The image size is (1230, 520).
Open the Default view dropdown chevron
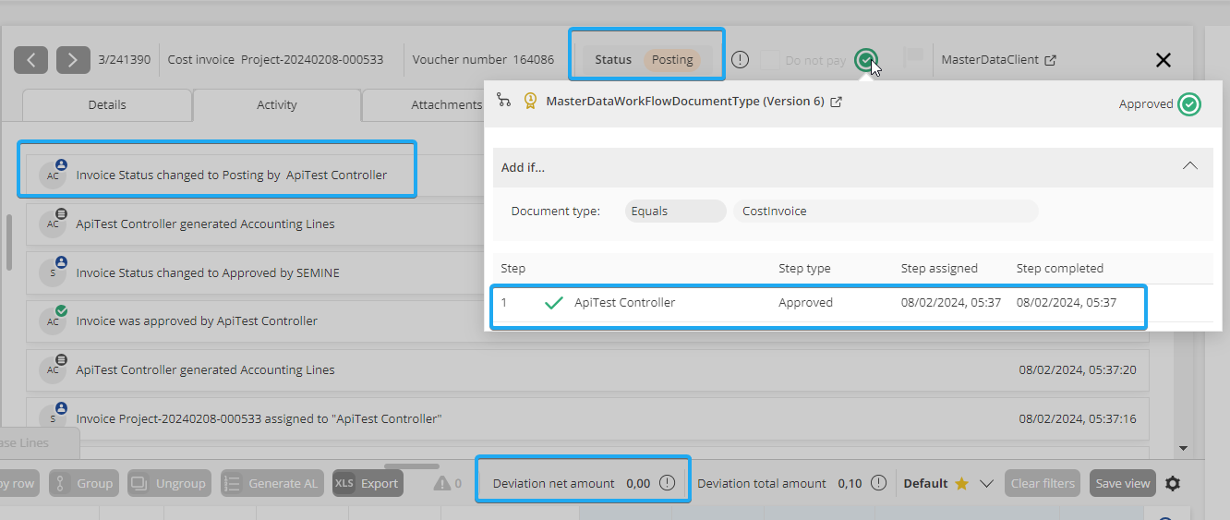click(x=986, y=483)
